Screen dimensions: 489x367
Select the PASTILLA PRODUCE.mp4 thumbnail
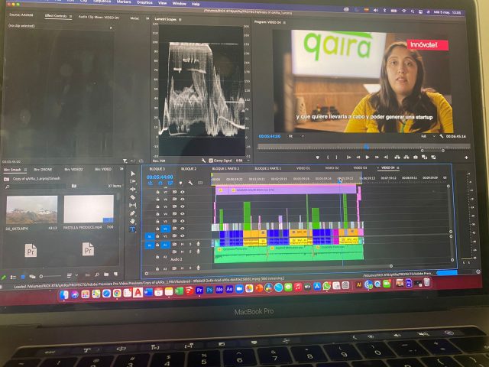click(89, 209)
